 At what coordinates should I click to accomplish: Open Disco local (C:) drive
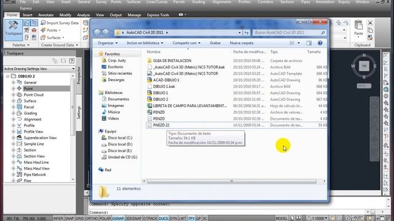(x=120, y=138)
